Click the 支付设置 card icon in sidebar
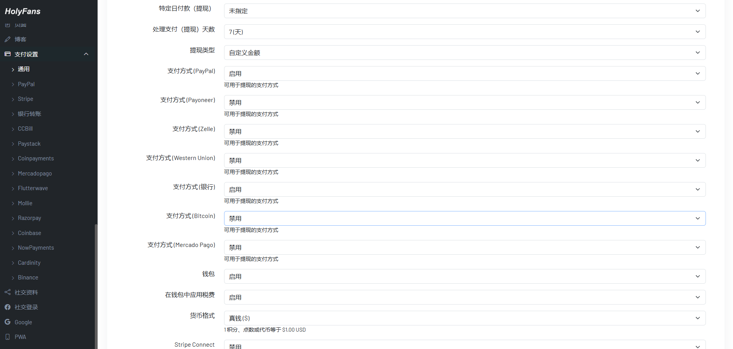 tap(7, 54)
